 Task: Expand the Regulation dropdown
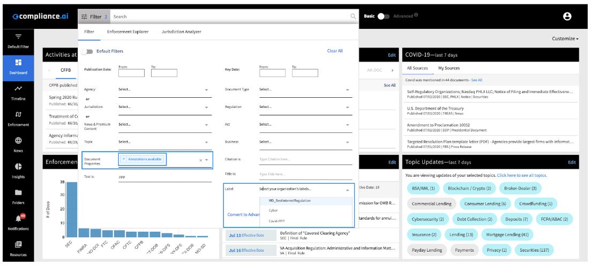pyautogui.click(x=347, y=107)
